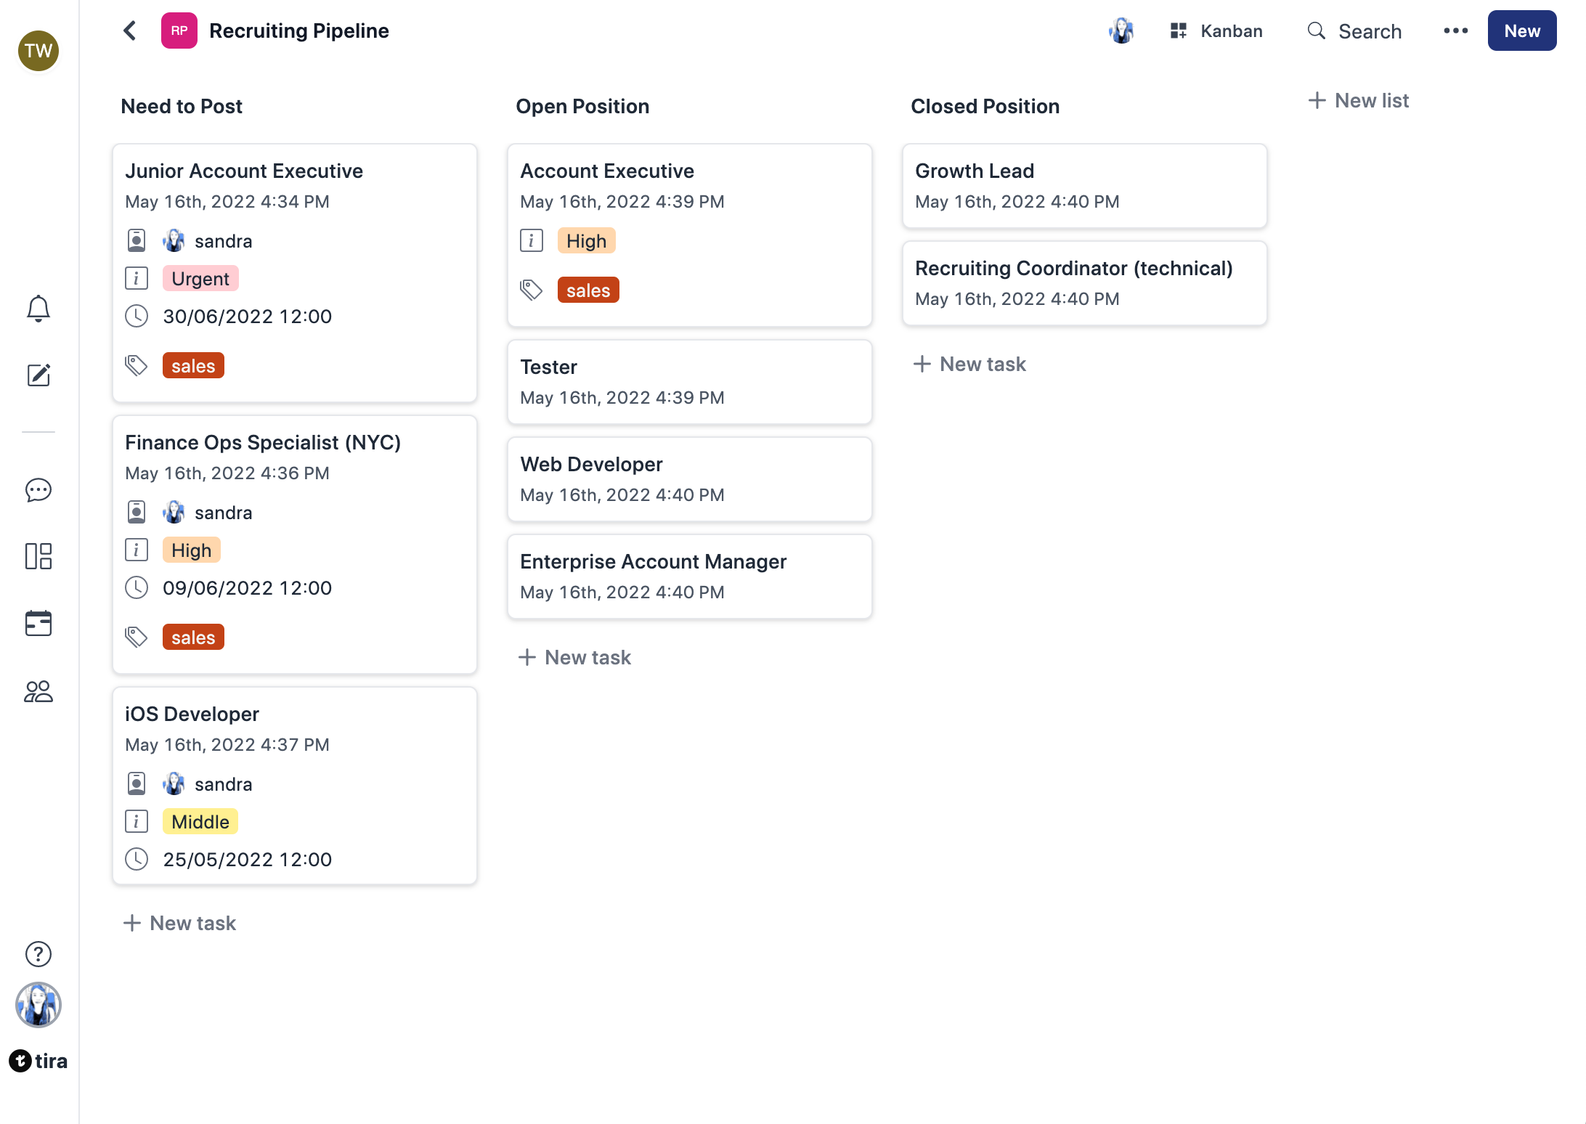This screenshot has height=1124, width=1586.
Task: Open the Search field
Action: point(1355,30)
